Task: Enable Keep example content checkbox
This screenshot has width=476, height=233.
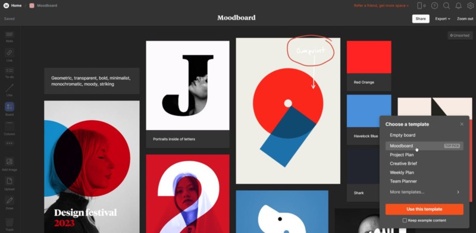Action: click(x=405, y=221)
